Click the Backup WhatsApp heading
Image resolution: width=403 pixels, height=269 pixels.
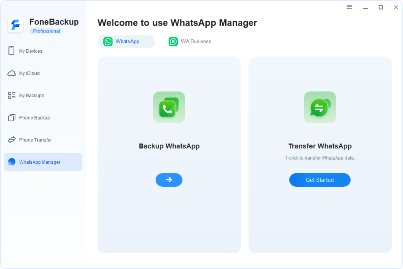[169, 146]
